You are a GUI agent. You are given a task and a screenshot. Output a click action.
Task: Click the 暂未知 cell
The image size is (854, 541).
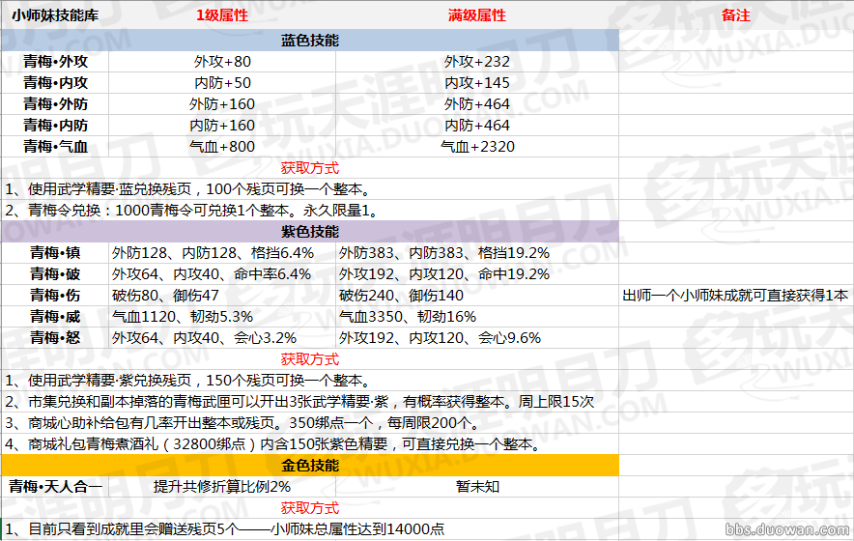[x=477, y=487]
